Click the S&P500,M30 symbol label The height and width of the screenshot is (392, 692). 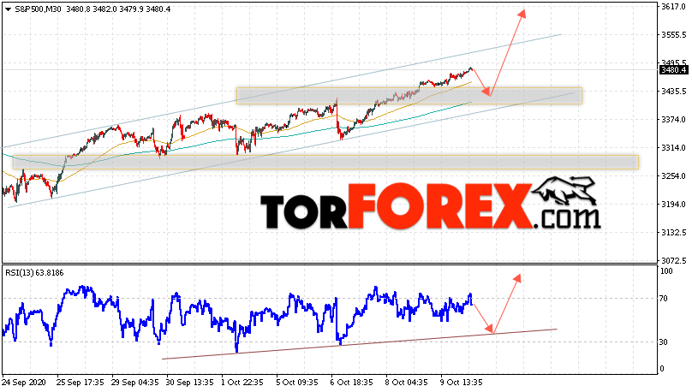[38, 9]
